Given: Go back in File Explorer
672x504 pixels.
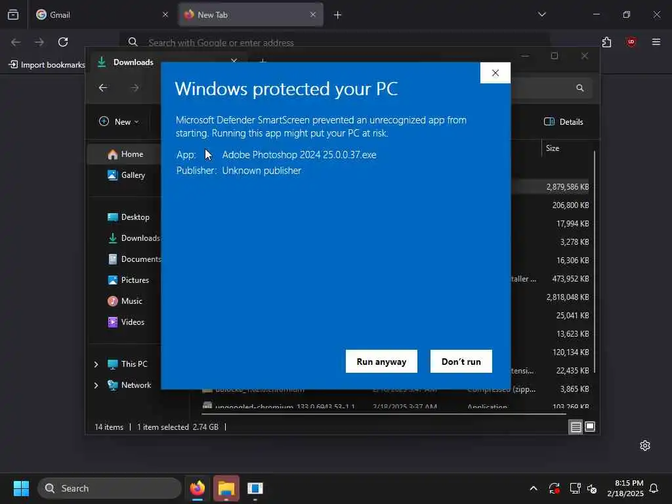Looking at the screenshot, I should click(x=103, y=88).
